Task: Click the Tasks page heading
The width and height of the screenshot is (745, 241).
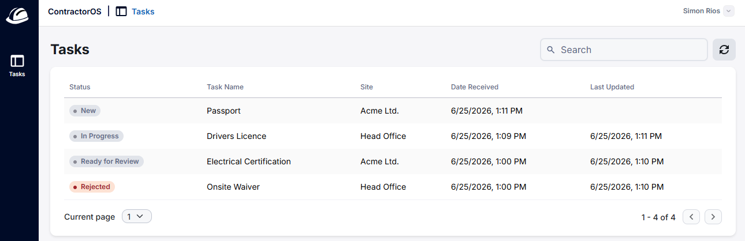Action: tap(70, 50)
